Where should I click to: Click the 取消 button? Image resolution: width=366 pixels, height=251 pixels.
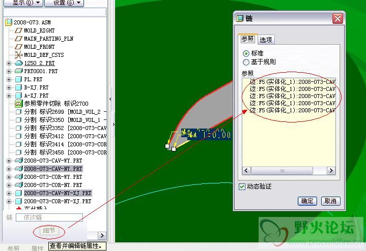(x=330, y=201)
